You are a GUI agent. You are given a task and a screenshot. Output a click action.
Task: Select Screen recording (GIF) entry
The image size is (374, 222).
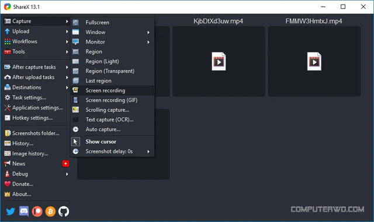112,100
